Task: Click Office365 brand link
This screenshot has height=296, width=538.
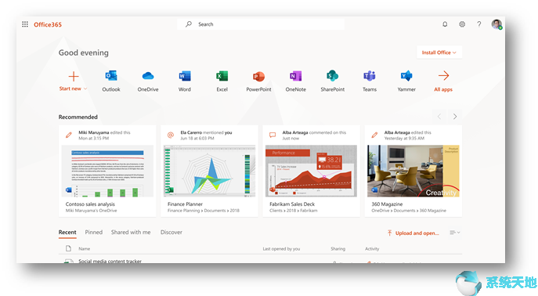Action: (x=48, y=24)
